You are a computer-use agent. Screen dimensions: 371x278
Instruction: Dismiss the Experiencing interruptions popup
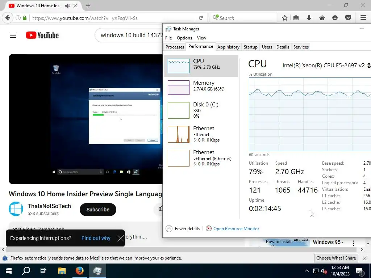pos(120,238)
